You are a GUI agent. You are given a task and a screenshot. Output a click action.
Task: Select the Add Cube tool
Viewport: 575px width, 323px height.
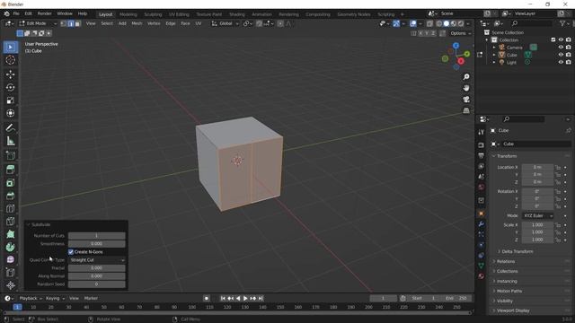point(10,155)
